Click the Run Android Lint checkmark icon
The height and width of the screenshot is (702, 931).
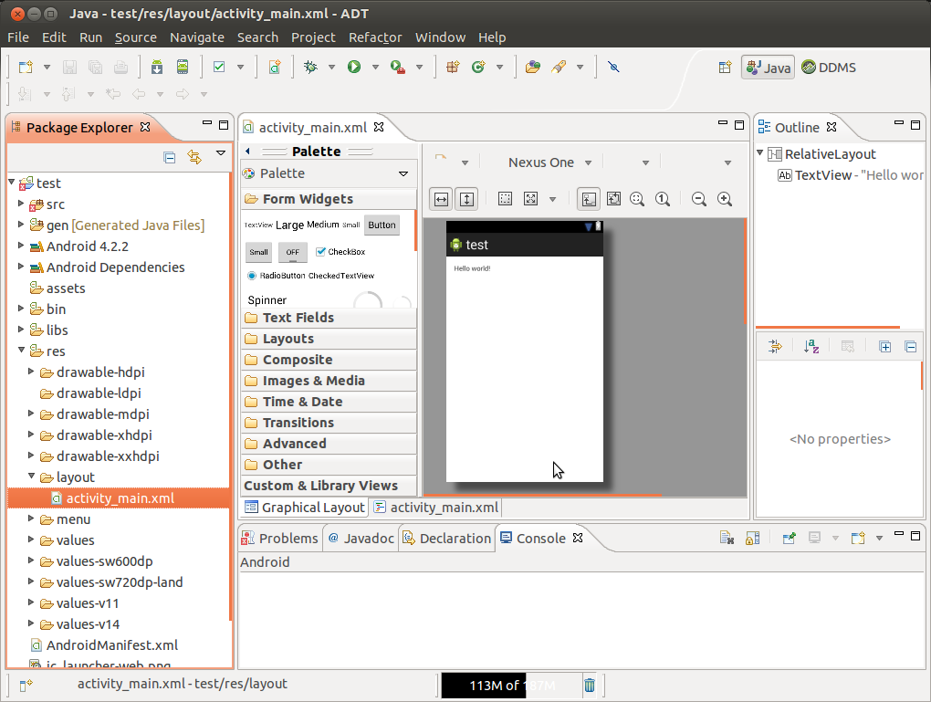[x=219, y=68]
